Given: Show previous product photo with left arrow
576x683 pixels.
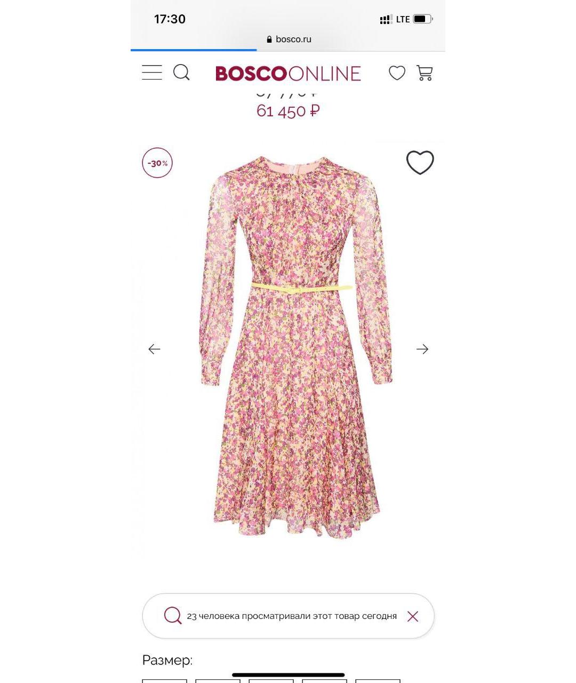Looking at the screenshot, I should [x=154, y=349].
